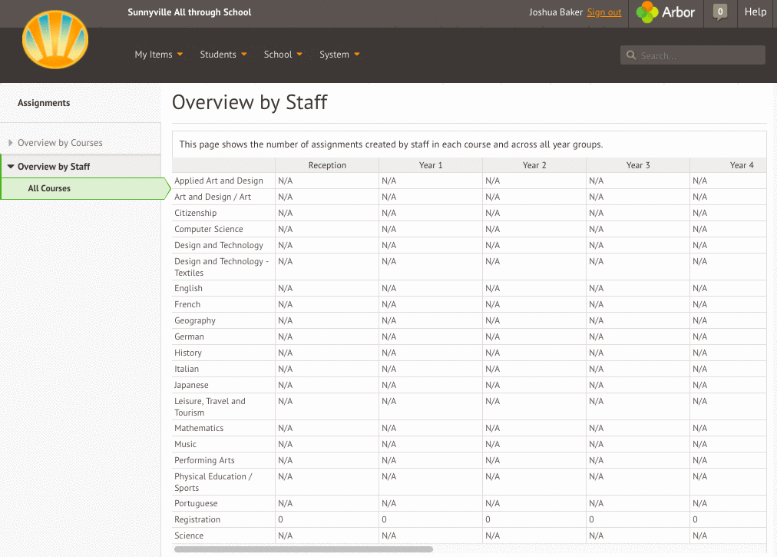This screenshot has width=777, height=557.
Task: Click the Assignments sidebar heading
Action: (44, 103)
